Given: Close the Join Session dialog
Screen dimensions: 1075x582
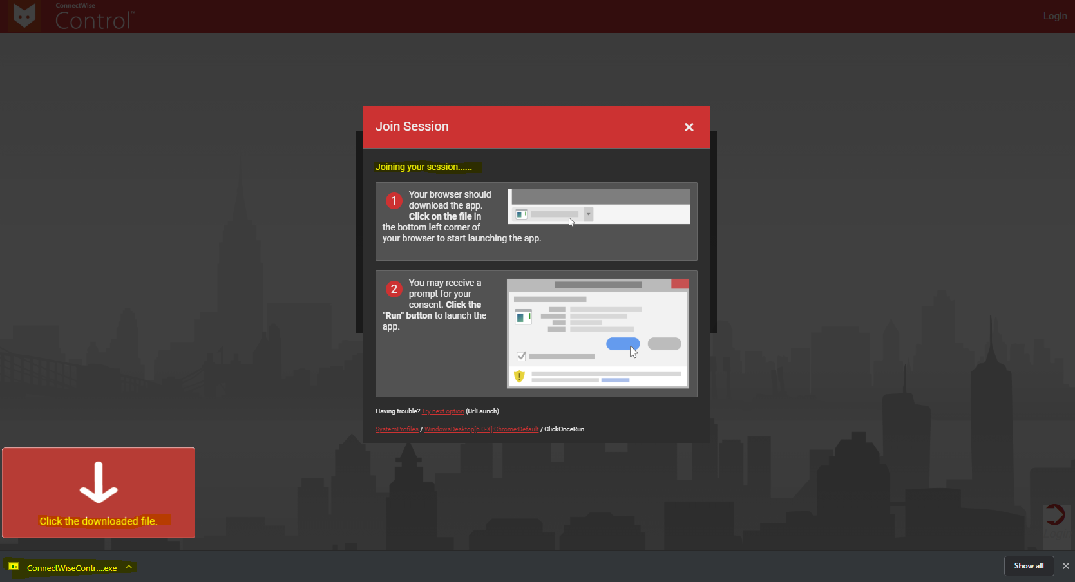Looking at the screenshot, I should 689,127.
